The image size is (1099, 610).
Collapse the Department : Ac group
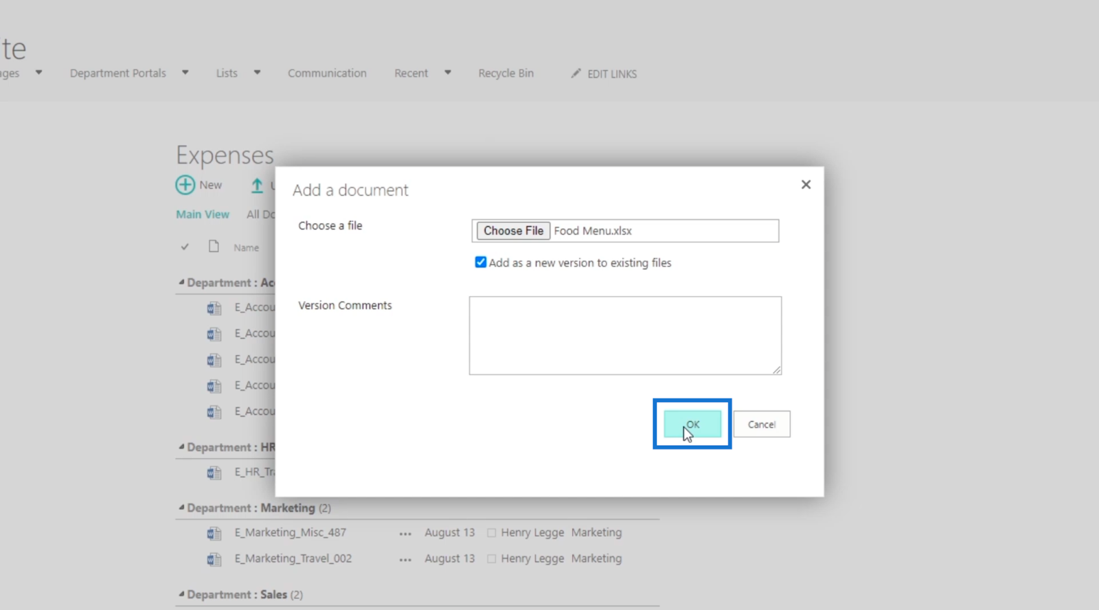point(181,282)
